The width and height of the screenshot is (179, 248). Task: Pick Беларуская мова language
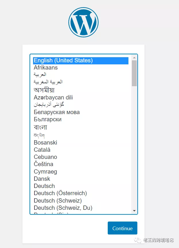pos(57,112)
